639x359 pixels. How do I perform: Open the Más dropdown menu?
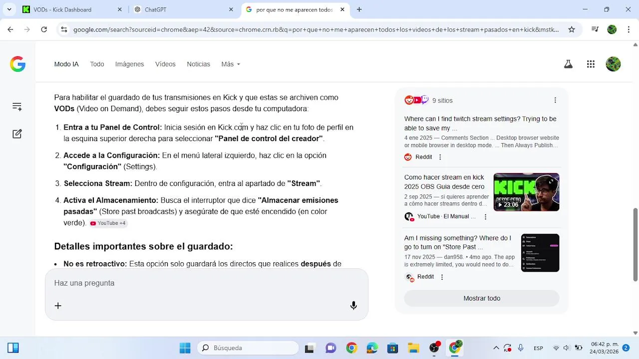click(x=231, y=64)
